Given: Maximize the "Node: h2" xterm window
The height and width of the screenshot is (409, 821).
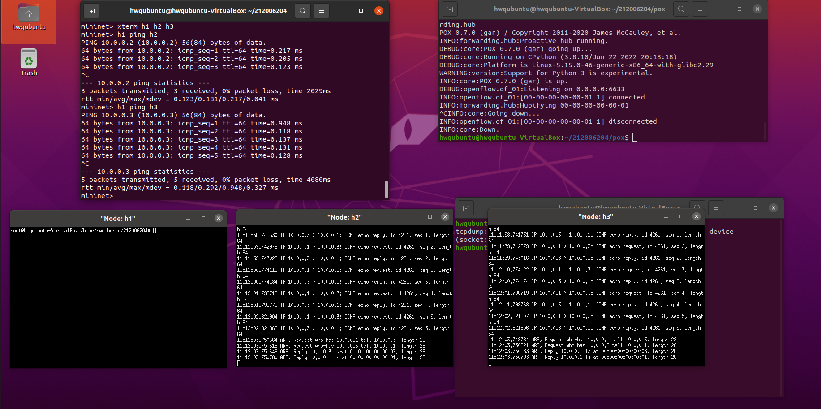Looking at the screenshot, I should coord(430,217).
